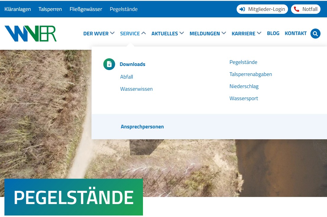Collapse the SERVICE dropdown menu
The width and height of the screenshot is (327, 217).
click(x=133, y=34)
